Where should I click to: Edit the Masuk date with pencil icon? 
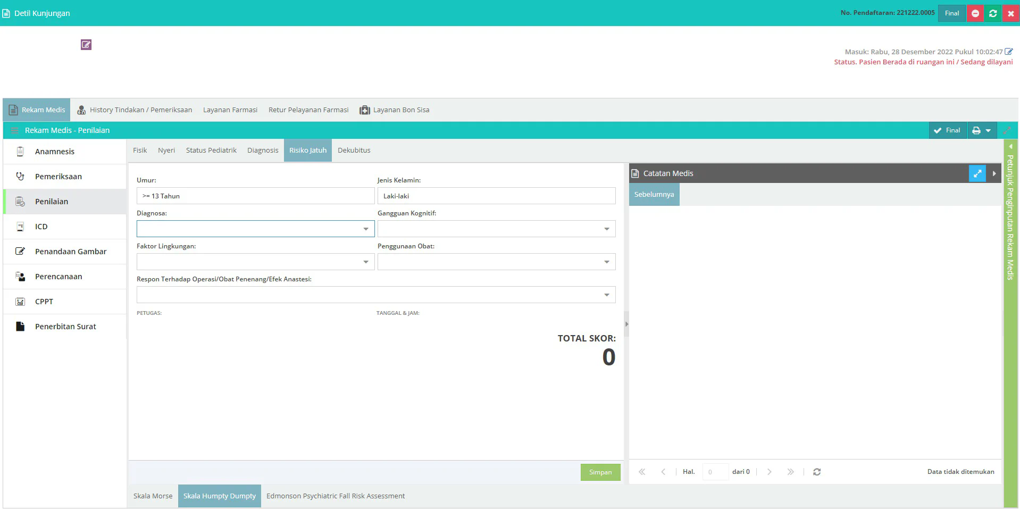click(x=1008, y=52)
